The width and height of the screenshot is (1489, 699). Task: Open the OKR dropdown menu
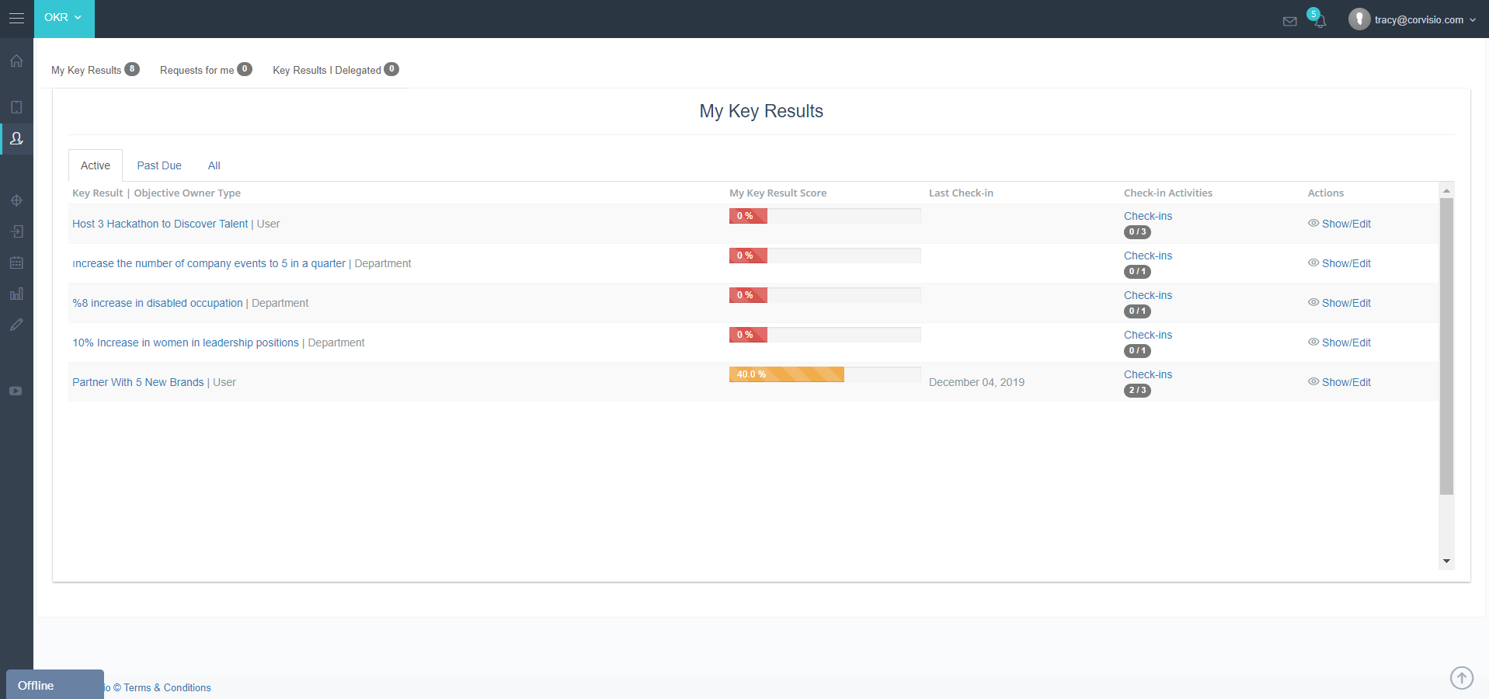64,18
